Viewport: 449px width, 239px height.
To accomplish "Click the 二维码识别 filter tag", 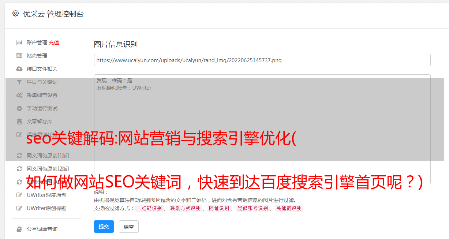I will [x=149, y=208].
